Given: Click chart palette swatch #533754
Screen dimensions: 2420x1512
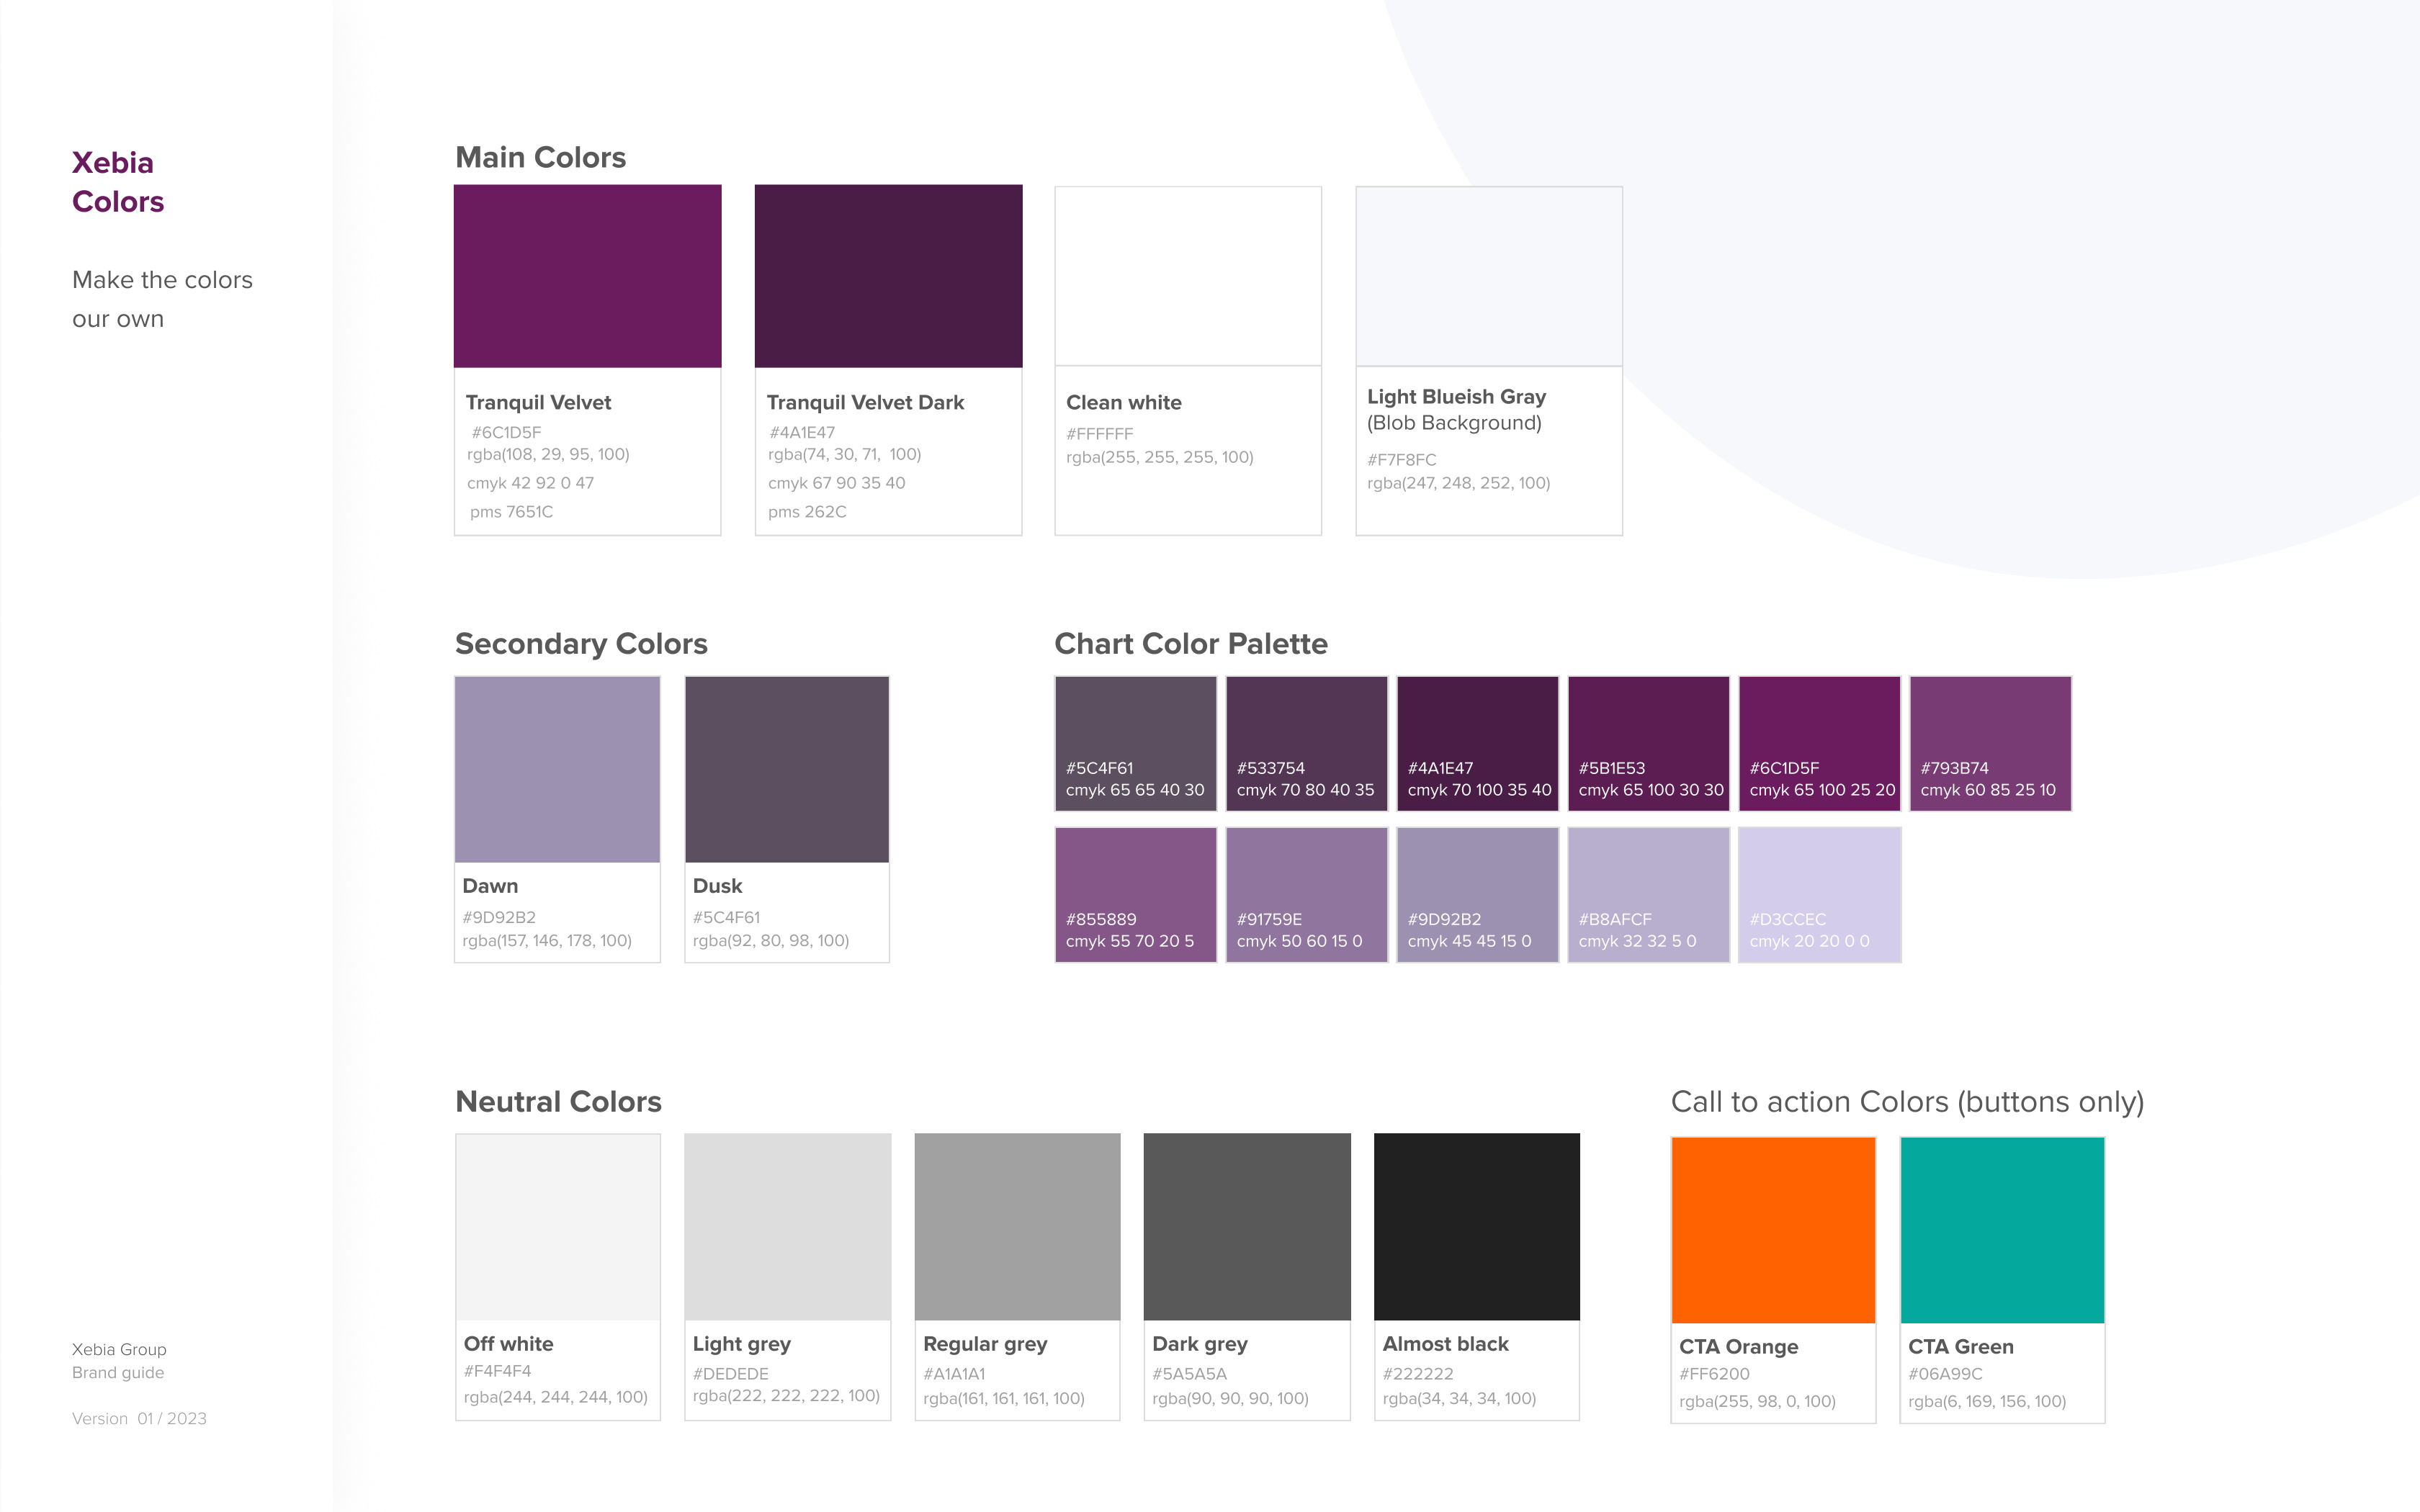Looking at the screenshot, I should click(x=1307, y=743).
